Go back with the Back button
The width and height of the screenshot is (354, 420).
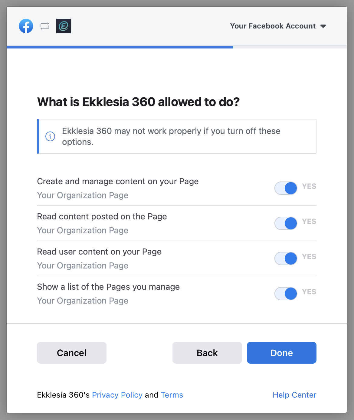207,353
